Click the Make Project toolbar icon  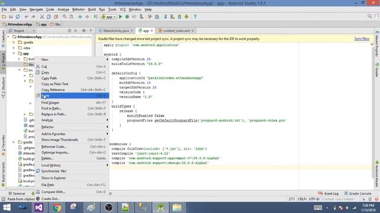tap(96, 17)
